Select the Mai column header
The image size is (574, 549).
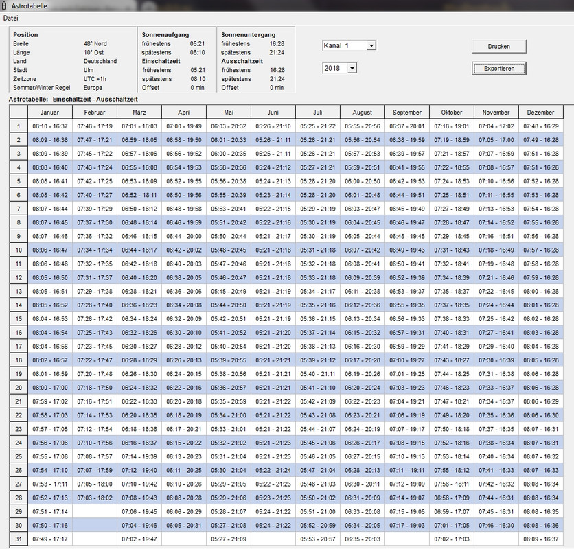pyautogui.click(x=229, y=113)
